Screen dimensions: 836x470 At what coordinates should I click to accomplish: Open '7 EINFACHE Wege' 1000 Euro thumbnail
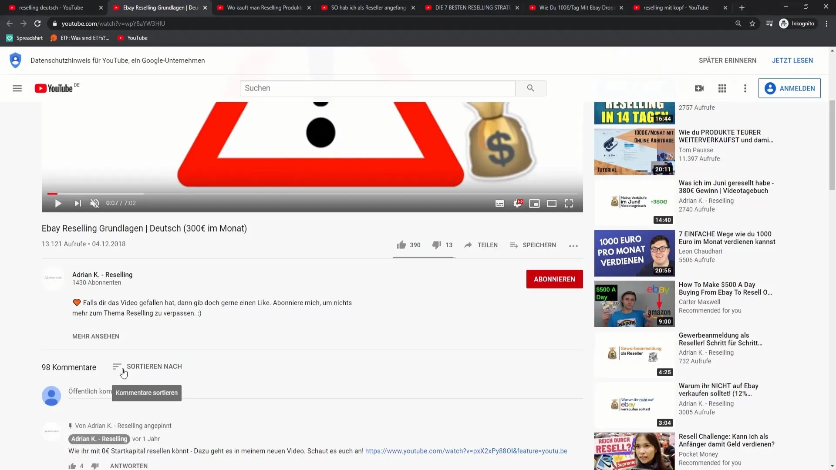pyautogui.click(x=634, y=253)
